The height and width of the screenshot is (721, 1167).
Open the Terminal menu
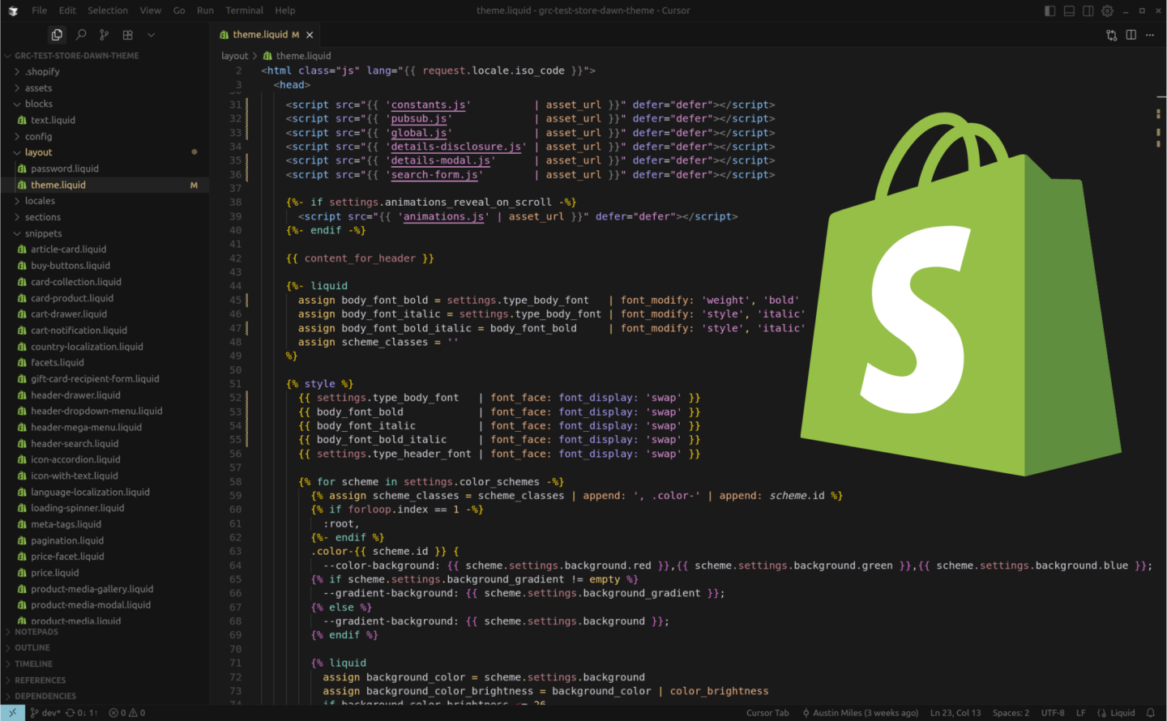click(244, 11)
